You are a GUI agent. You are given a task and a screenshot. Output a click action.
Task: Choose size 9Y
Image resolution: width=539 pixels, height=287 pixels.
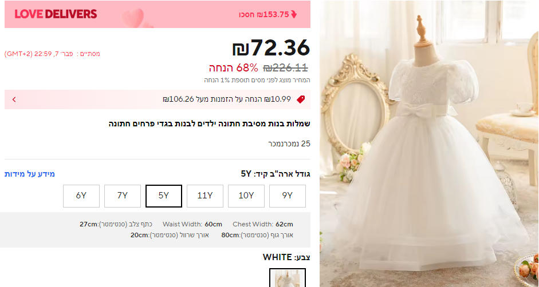coord(288,196)
